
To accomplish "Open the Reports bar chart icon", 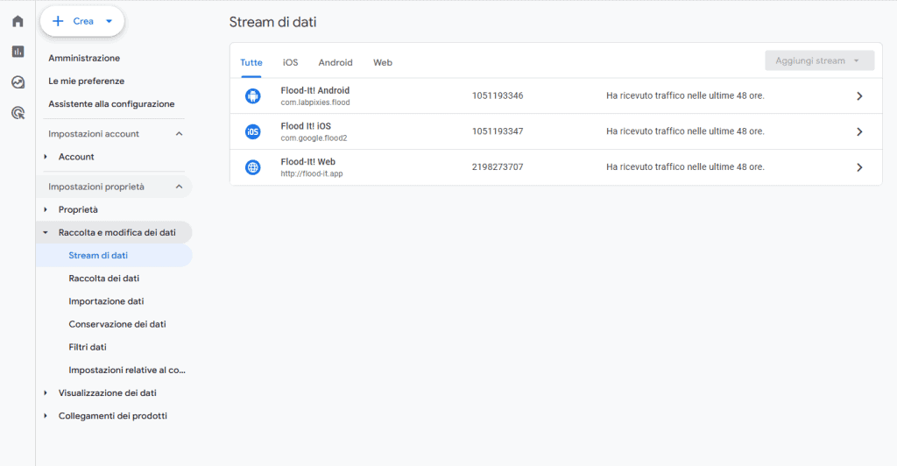I will [x=18, y=52].
